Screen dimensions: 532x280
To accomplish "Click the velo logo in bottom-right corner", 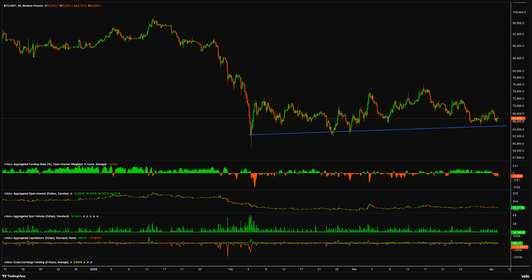I will 525,276.
